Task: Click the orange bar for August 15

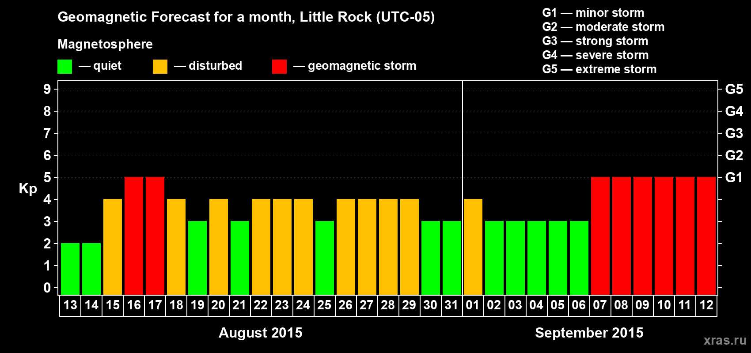Action: coord(113,247)
